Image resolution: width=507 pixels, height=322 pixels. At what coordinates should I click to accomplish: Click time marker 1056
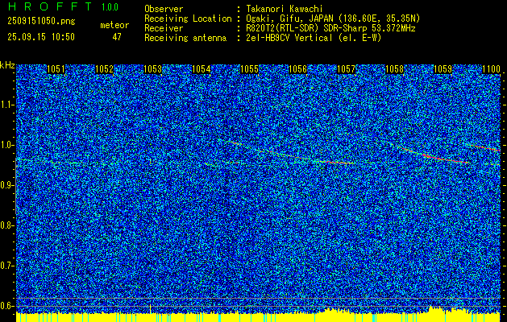point(297,69)
